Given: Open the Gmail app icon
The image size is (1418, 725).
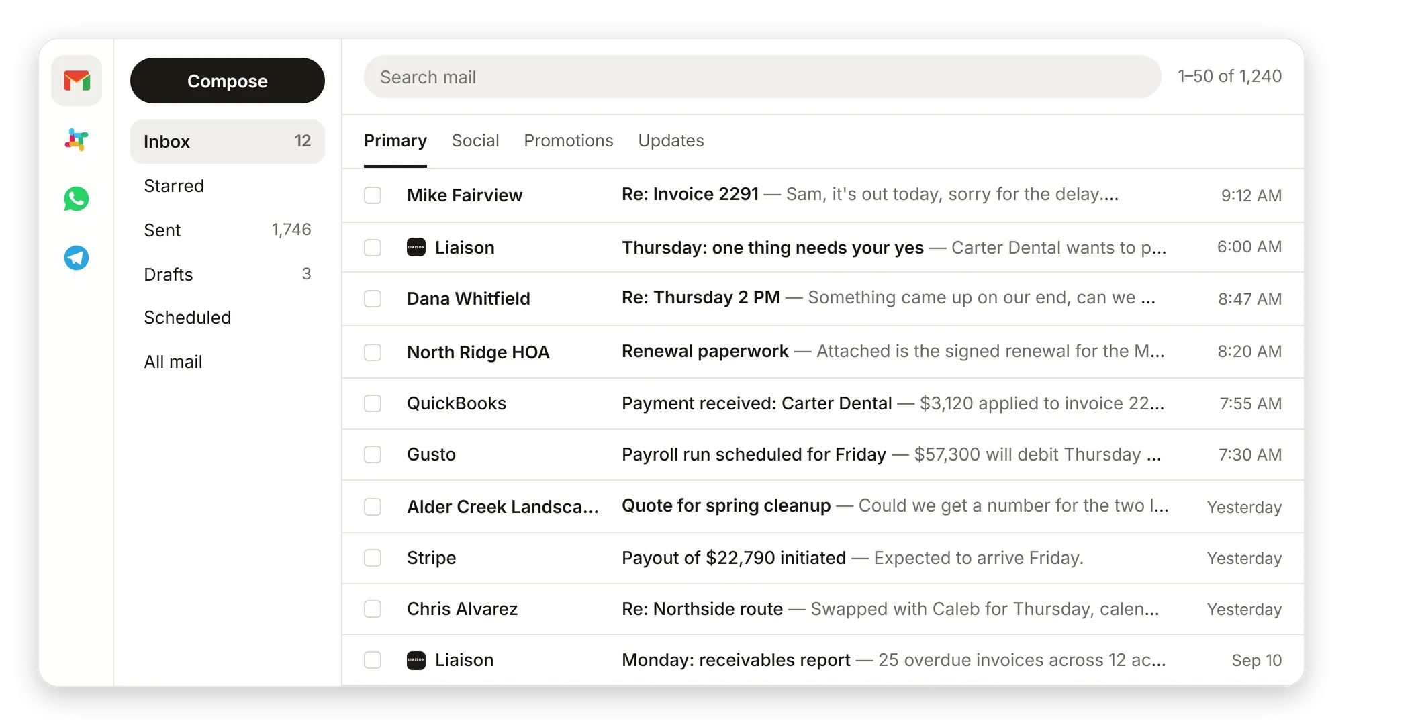Looking at the screenshot, I should (x=77, y=81).
